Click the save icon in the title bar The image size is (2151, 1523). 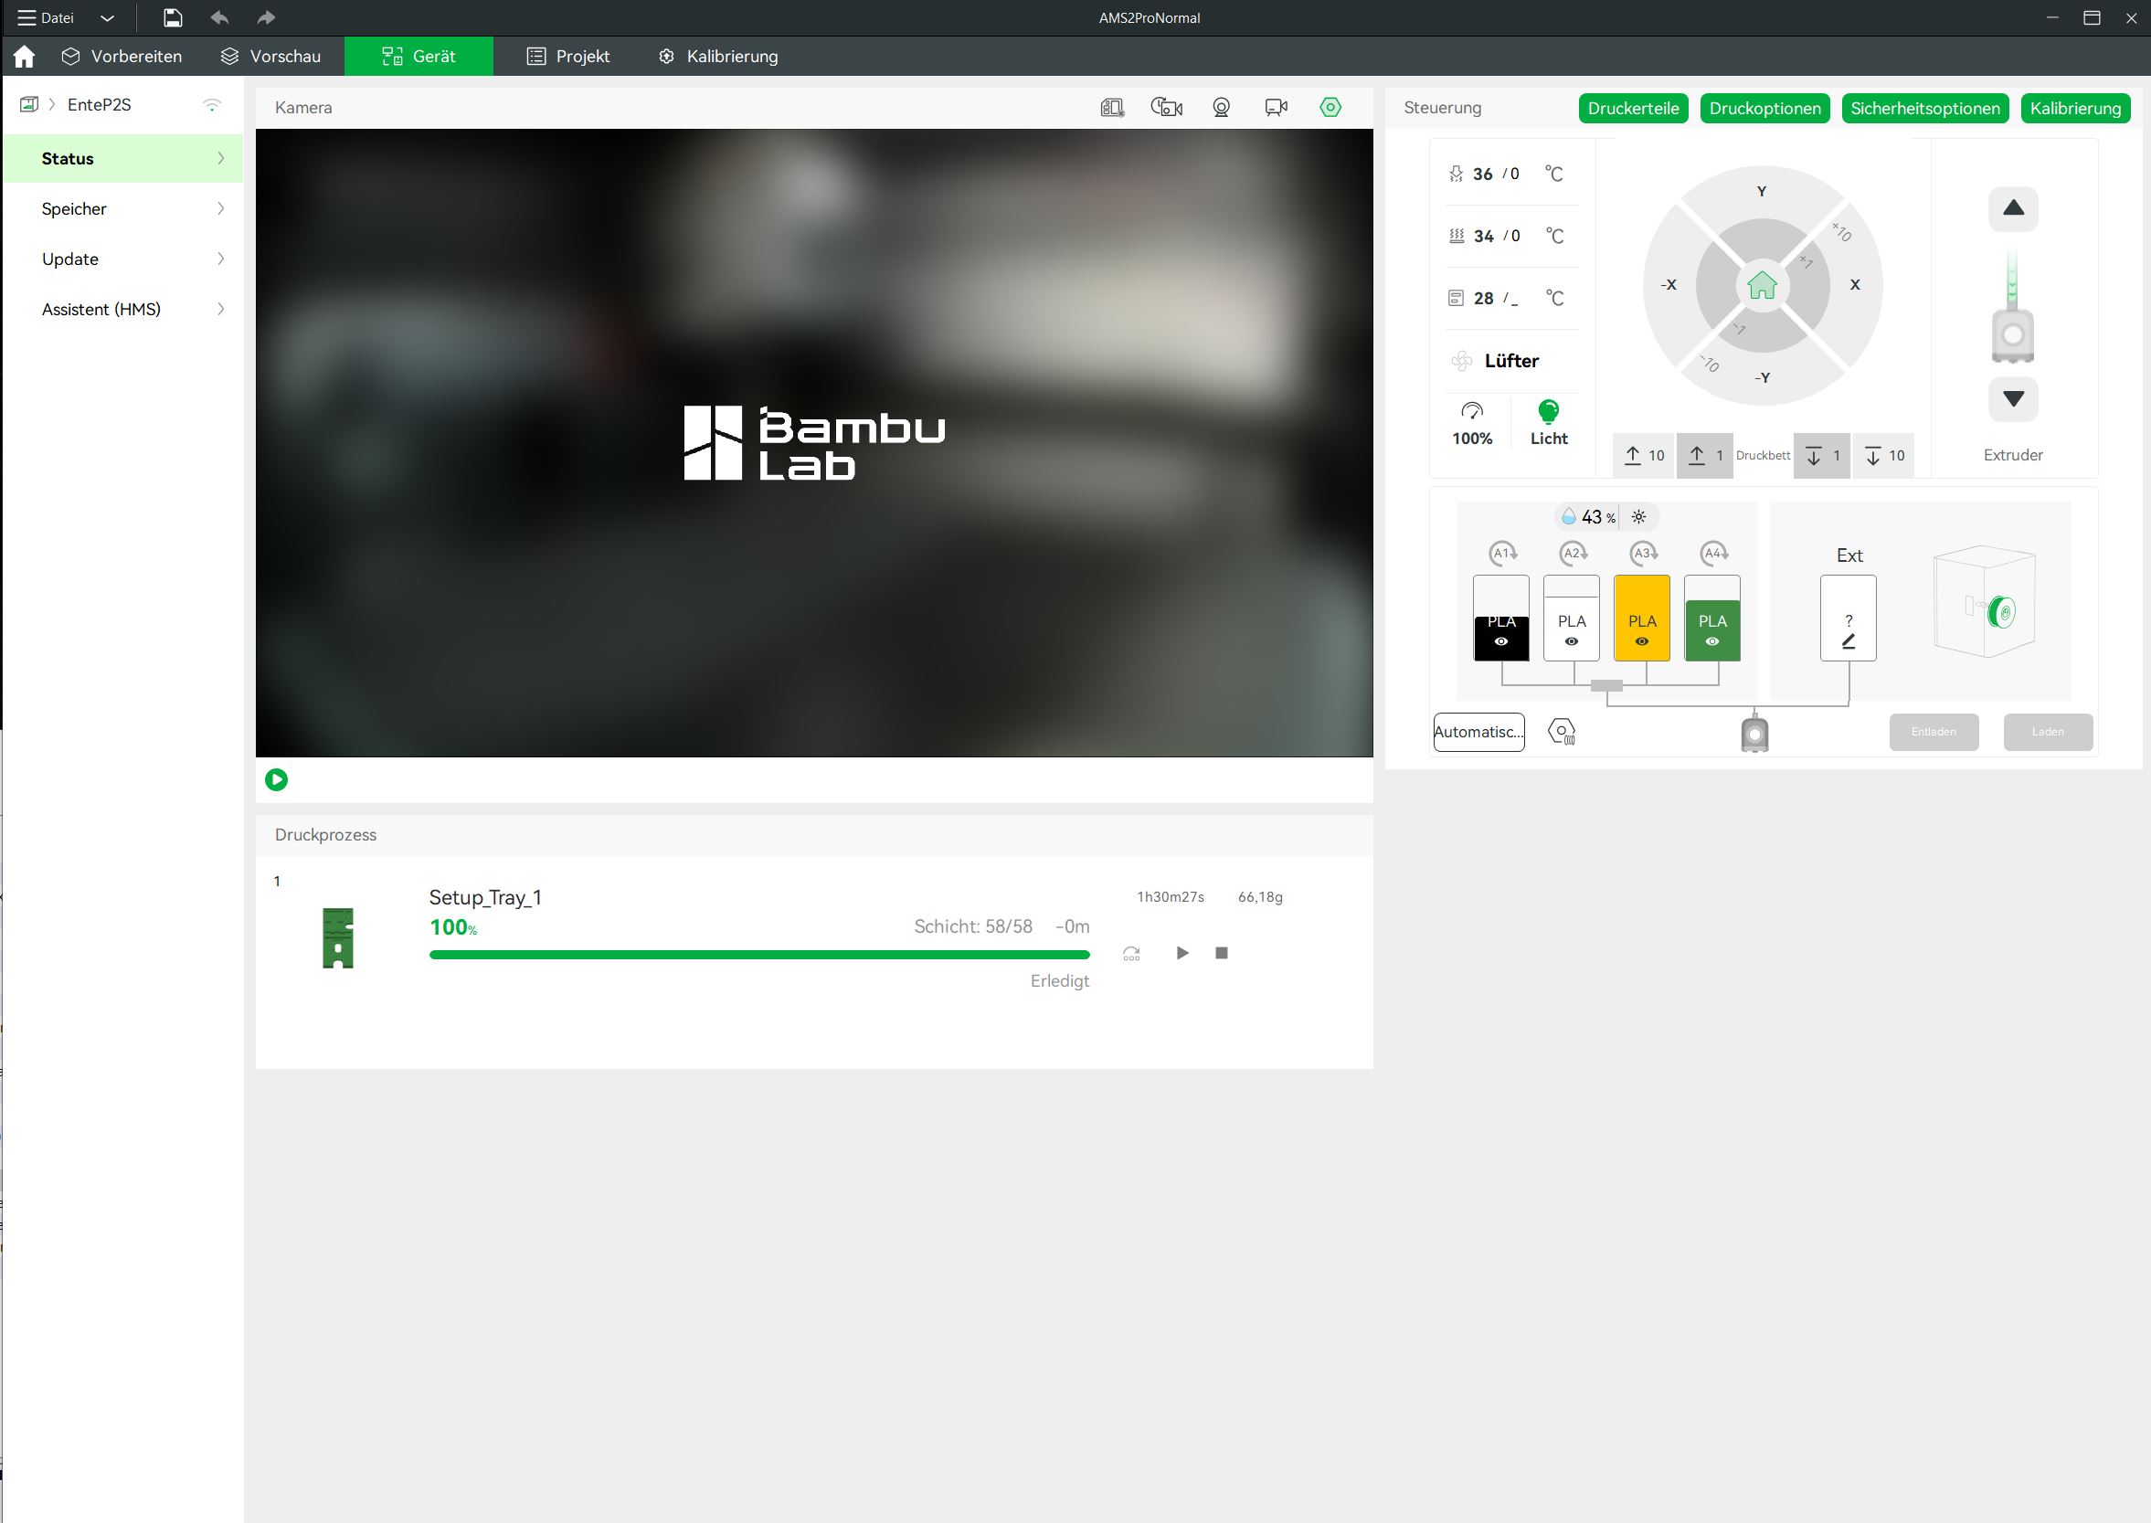click(x=173, y=18)
